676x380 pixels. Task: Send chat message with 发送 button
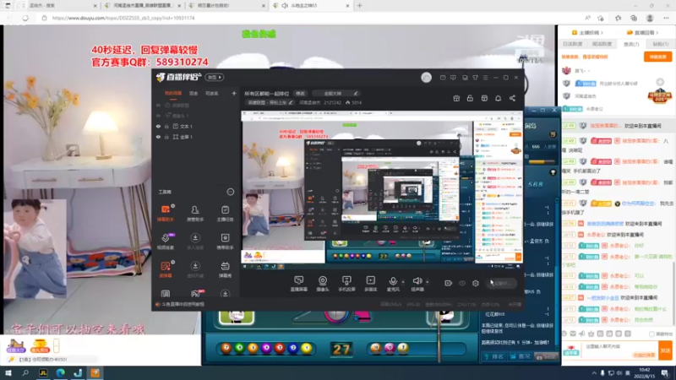click(666, 350)
